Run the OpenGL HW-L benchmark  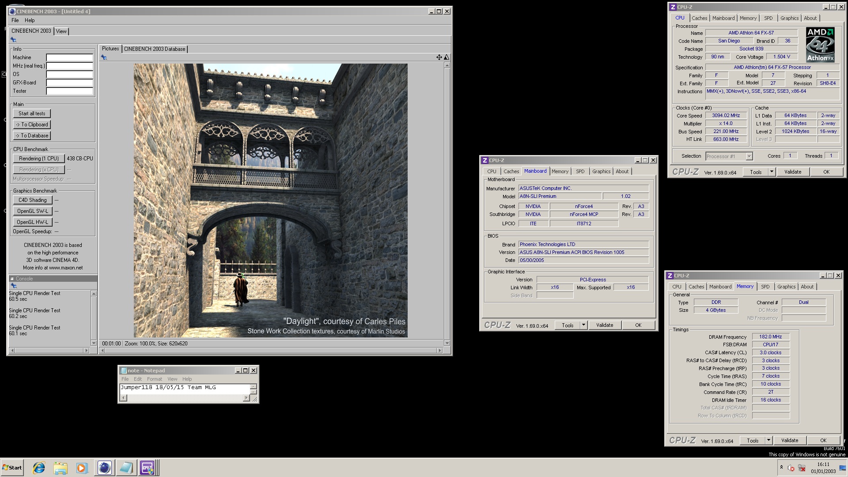pyautogui.click(x=33, y=222)
